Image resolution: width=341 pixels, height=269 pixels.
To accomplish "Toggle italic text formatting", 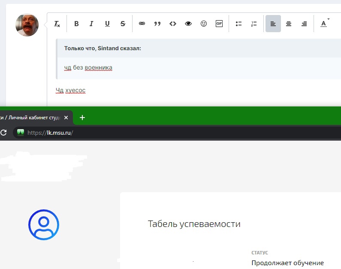I will (x=91, y=24).
